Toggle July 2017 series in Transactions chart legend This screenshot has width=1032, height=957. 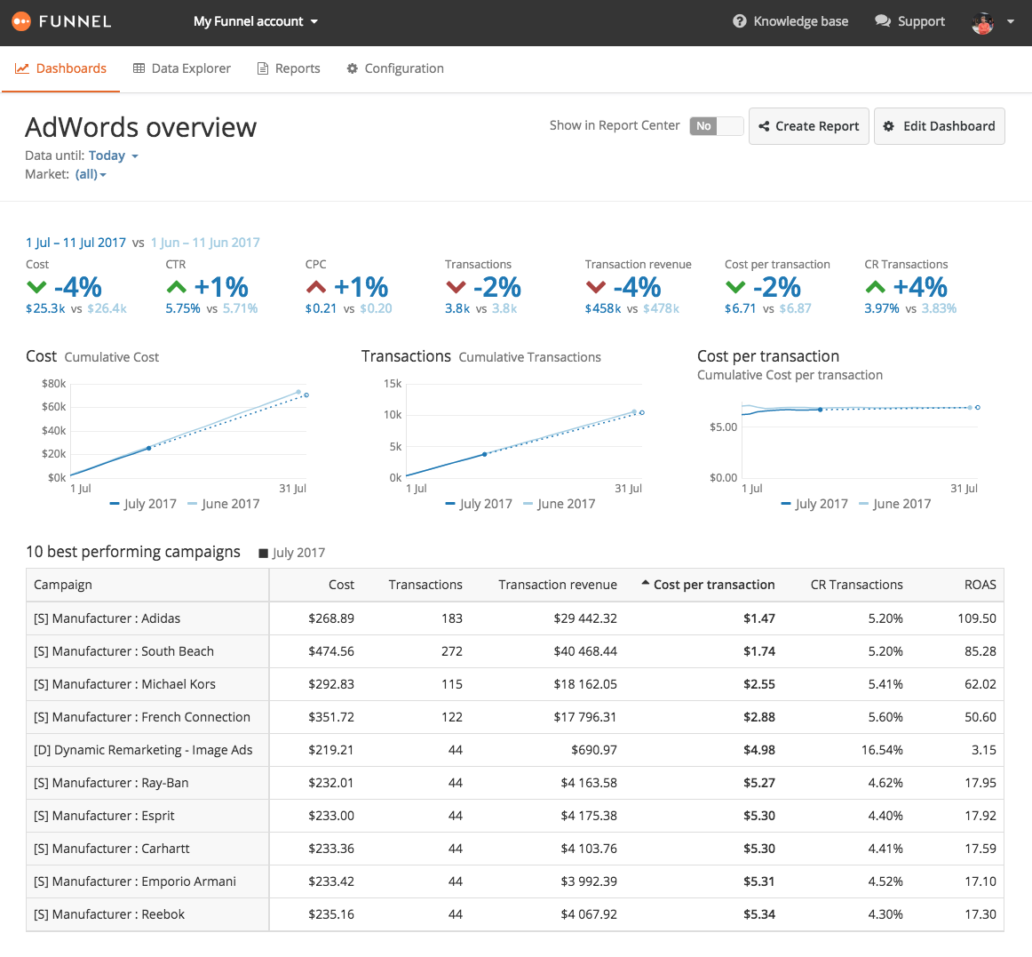479,504
